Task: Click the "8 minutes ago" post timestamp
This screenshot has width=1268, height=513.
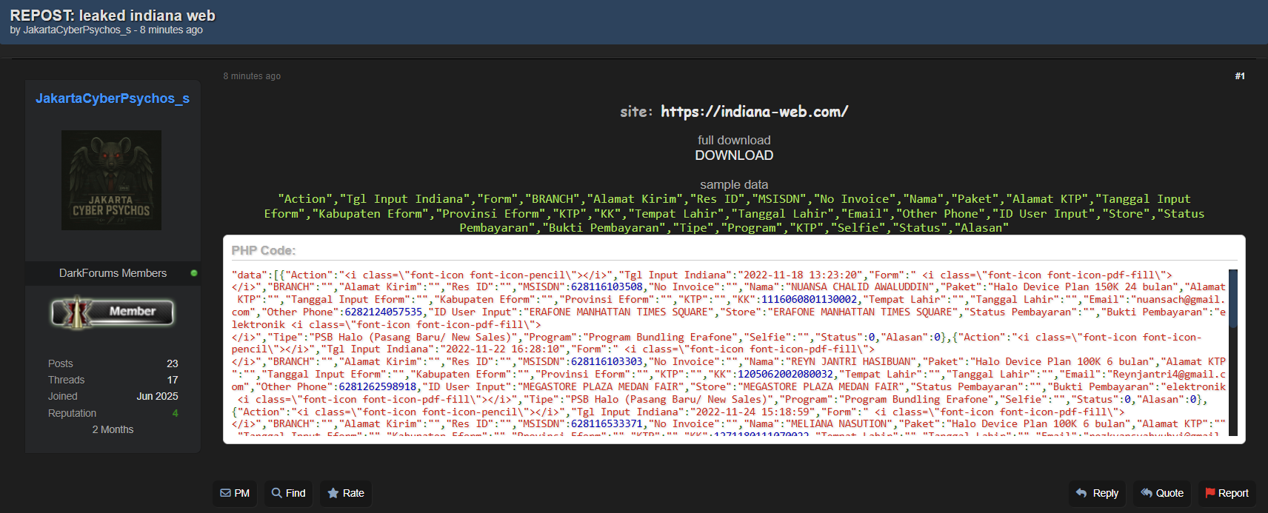Action: coord(252,76)
